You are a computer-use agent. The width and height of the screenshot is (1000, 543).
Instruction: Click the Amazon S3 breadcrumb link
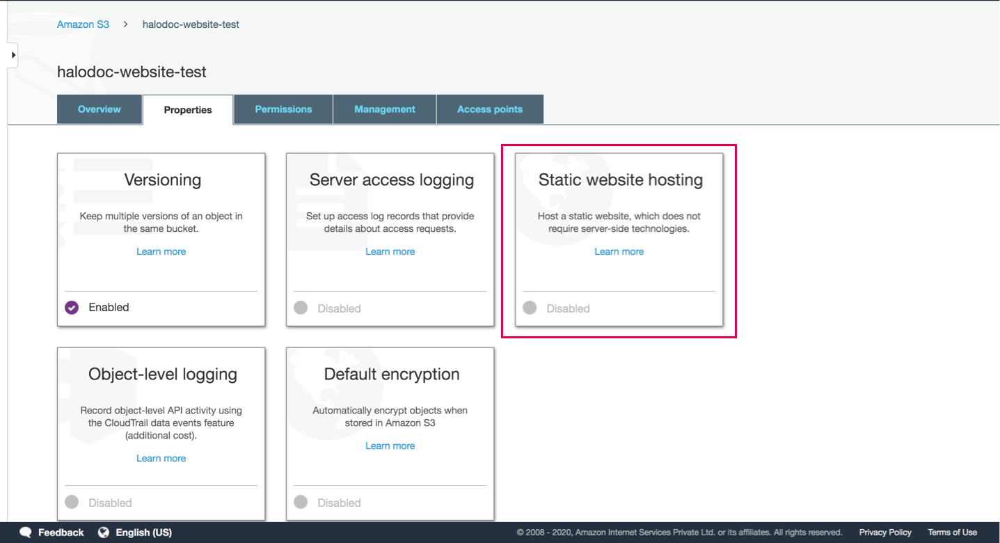click(83, 24)
